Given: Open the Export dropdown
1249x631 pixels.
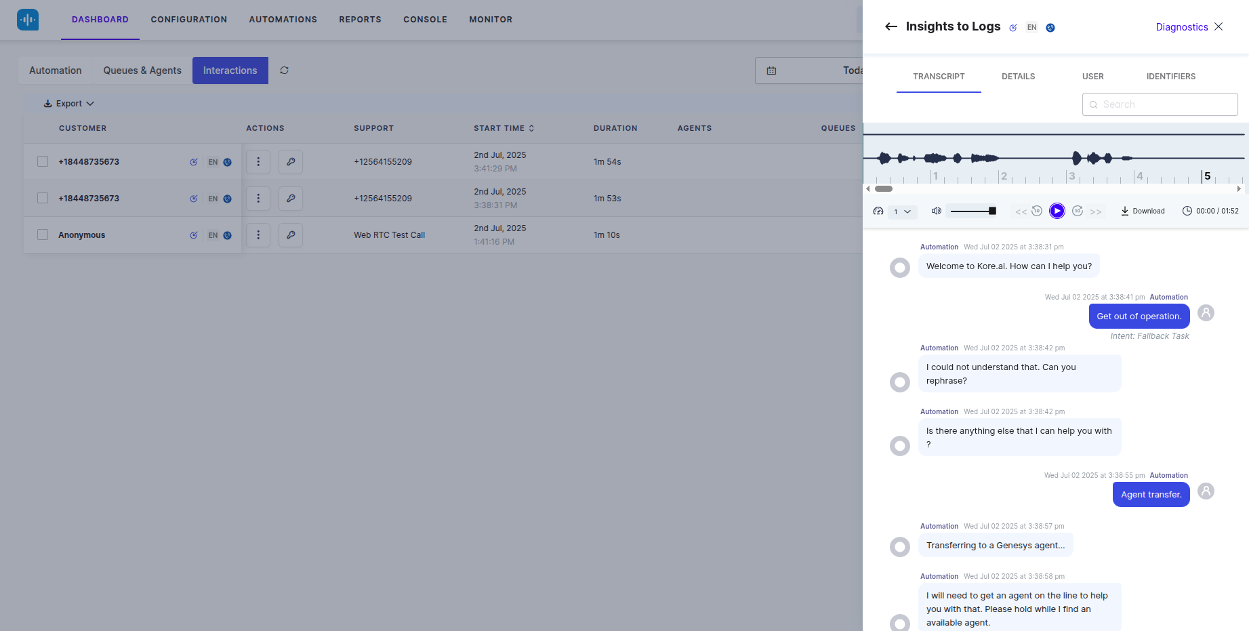Looking at the screenshot, I should pyautogui.click(x=68, y=104).
